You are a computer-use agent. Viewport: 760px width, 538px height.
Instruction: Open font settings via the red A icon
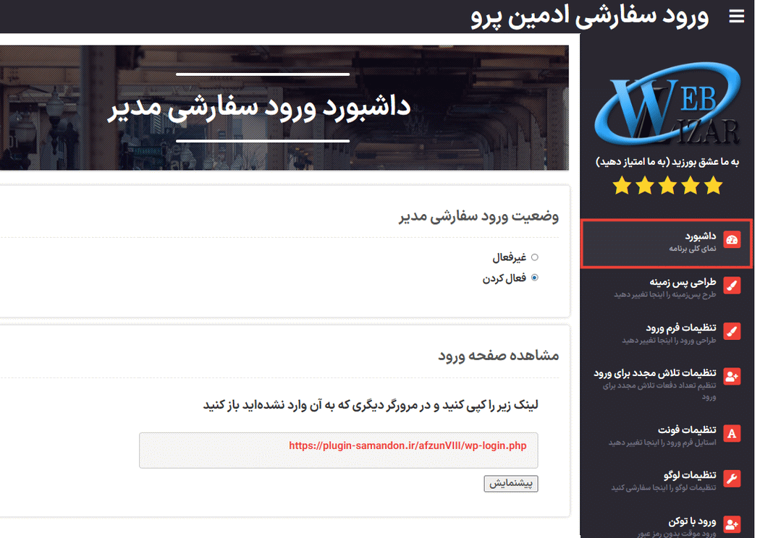click(x=732, y=433)
